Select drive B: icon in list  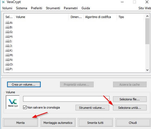pyautogui.click(x=7, y=27)
